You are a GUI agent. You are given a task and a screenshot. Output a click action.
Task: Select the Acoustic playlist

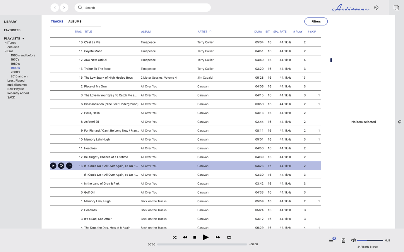pyautogui.click(x=13, y=47)
